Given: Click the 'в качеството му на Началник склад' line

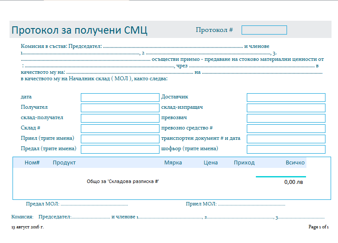Looking at the screenshot, I should 94,79.
